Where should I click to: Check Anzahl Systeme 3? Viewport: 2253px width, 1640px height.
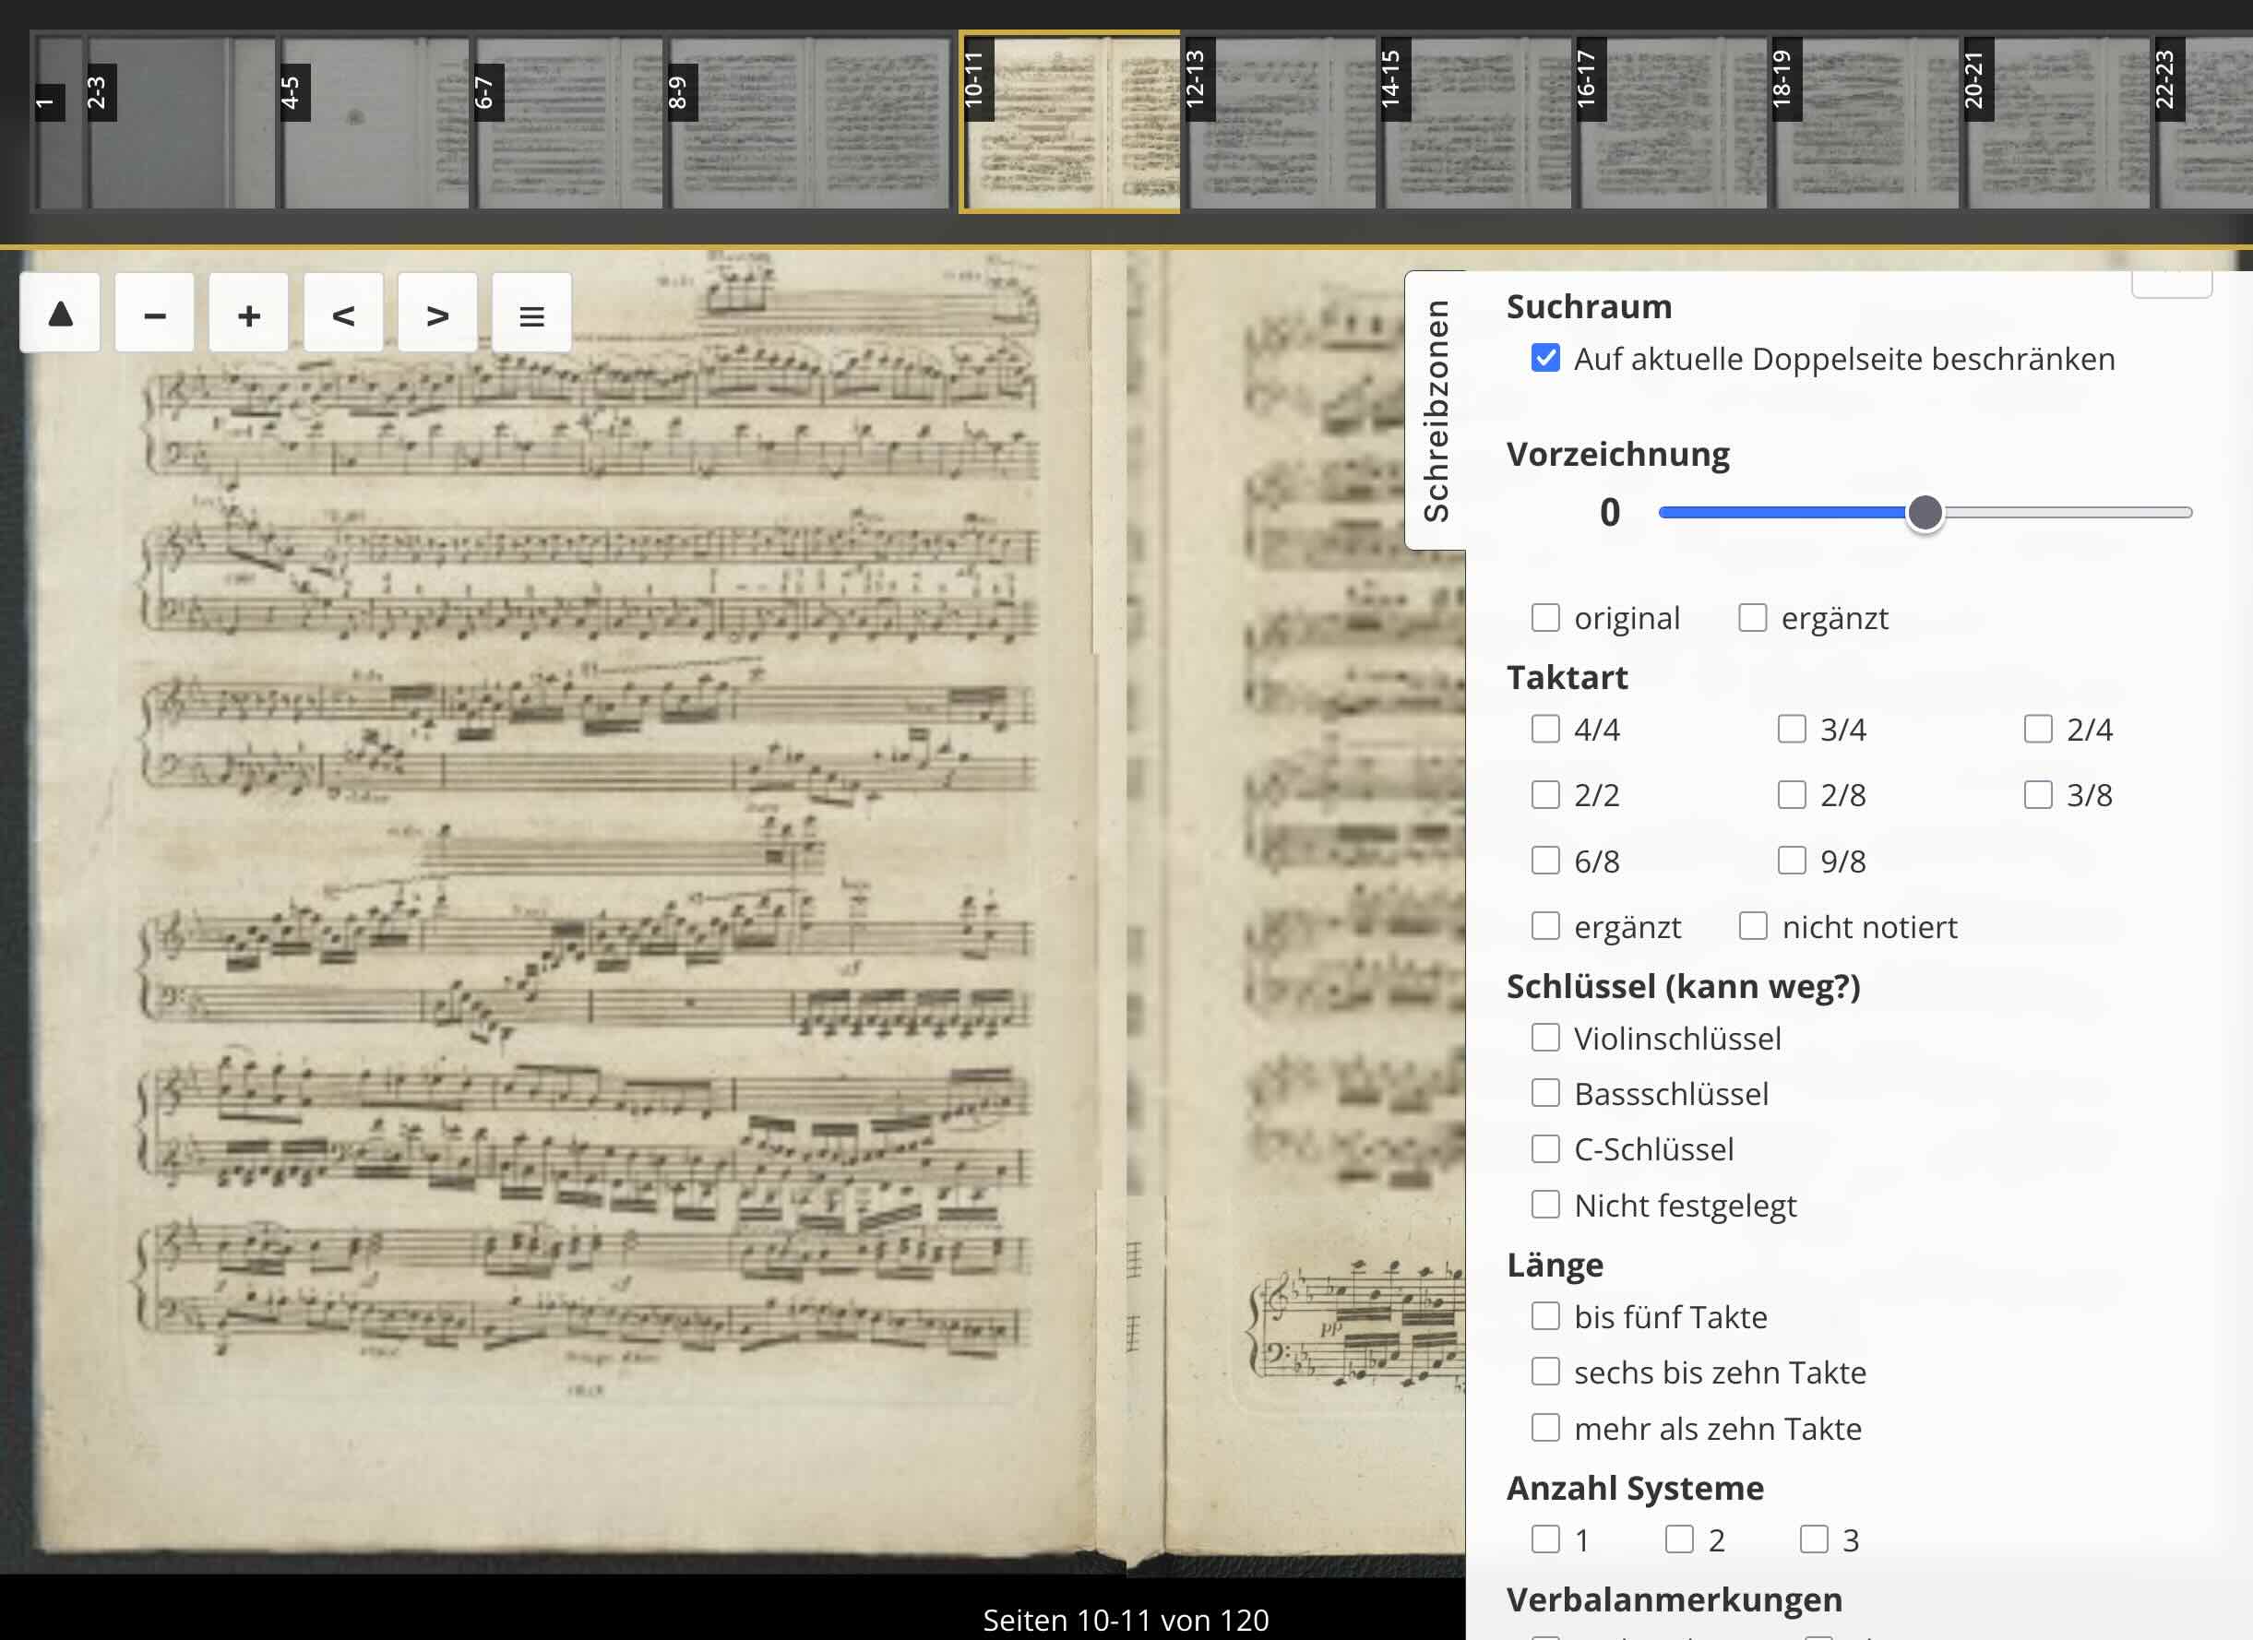pyautogui.click(x=1814, y=1539)
